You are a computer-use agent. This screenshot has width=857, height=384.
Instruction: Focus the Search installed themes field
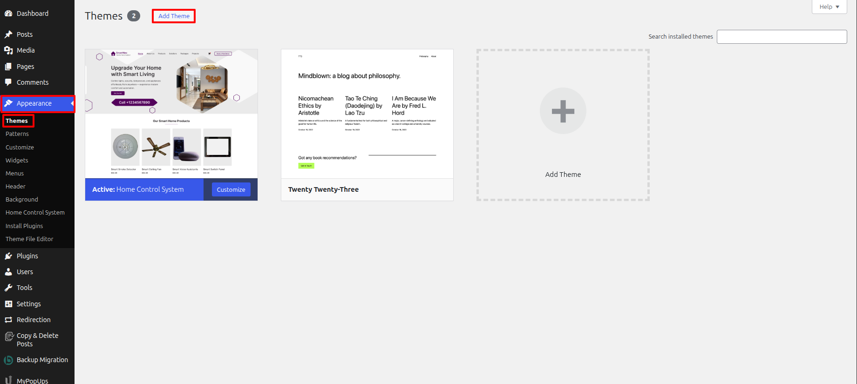click(782, 37)
